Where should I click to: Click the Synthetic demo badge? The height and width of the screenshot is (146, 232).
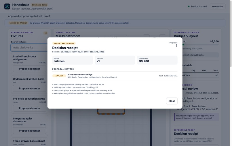[39, 5]
